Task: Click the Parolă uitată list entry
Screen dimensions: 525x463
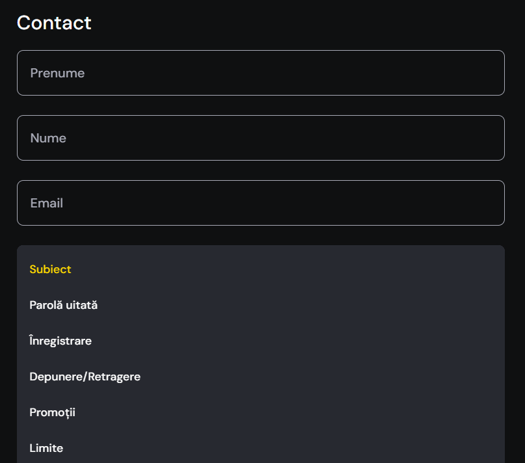Action: tap(63, 304)
